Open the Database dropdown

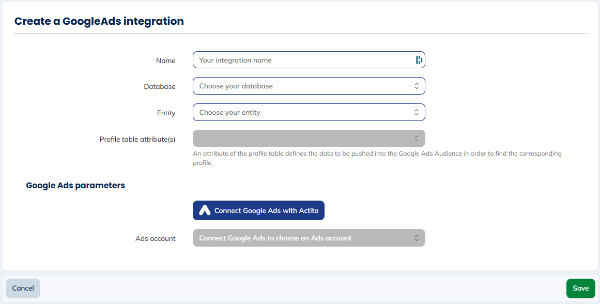point(305,86)
